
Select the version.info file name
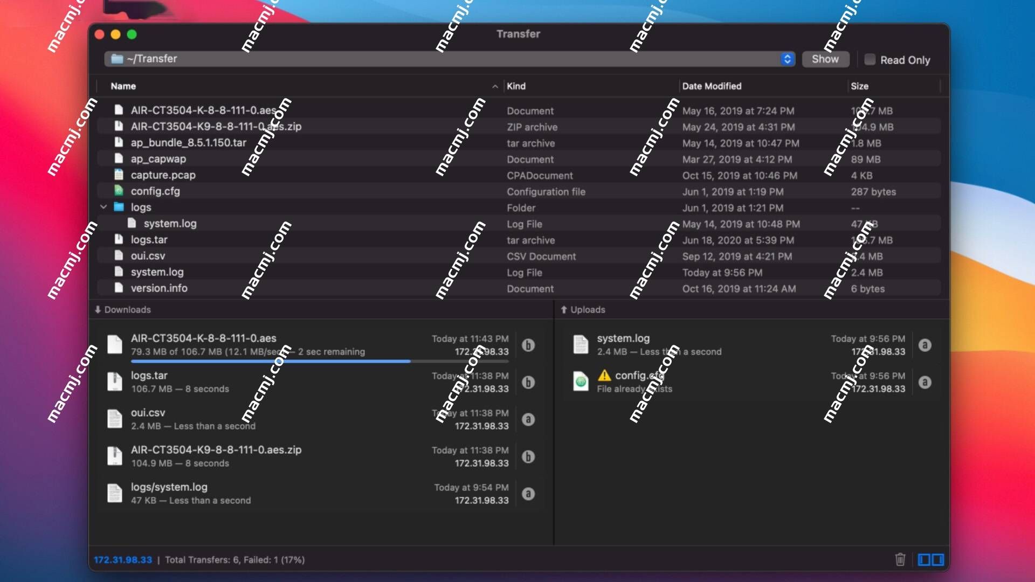pyautogui.click(x=159, y=288)
